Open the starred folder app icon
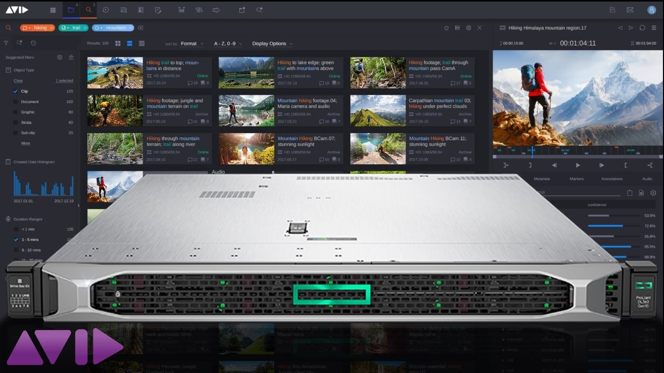The width and height of the screenshot is (664, 373). [x=242, y=10]
